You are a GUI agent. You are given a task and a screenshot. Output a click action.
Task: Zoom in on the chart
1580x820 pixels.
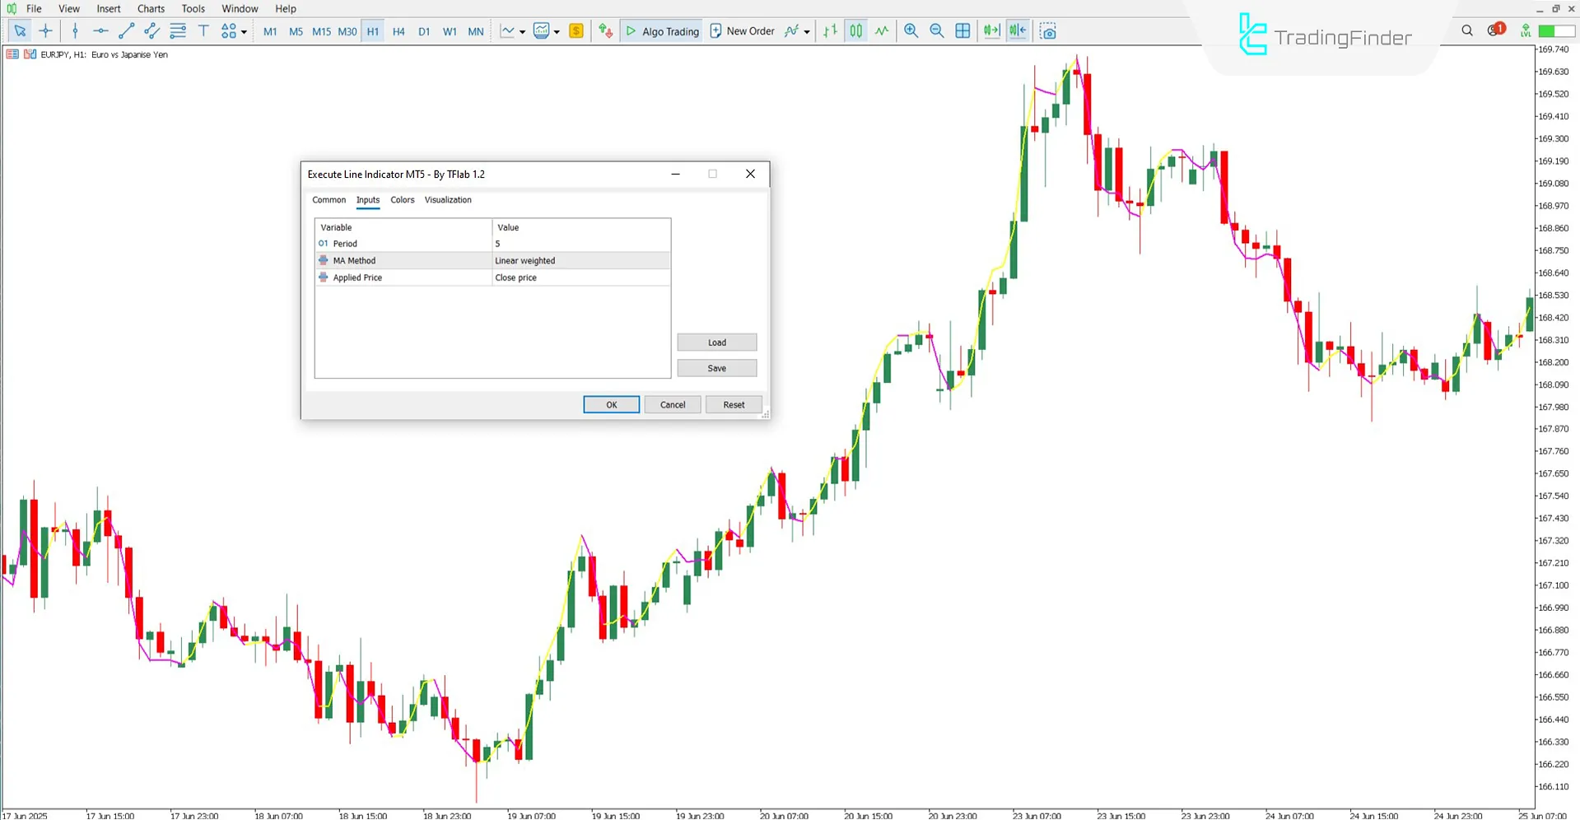tap(911, 30)
